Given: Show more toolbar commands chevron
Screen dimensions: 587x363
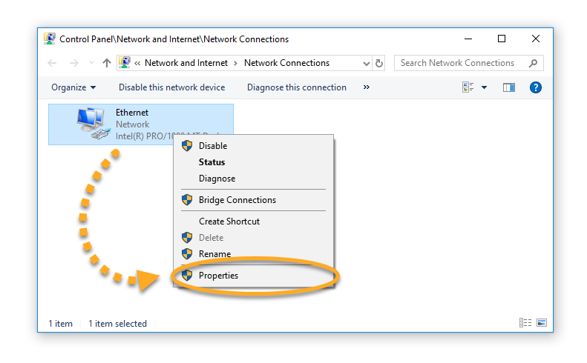Looking at the screenshot, I should (x=366, y=87).
